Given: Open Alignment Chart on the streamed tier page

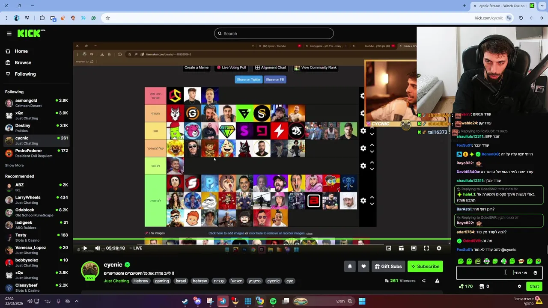Looking at the screenshot, I should coord(271,68).
